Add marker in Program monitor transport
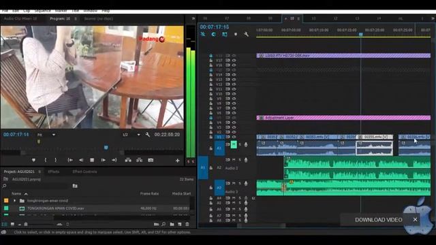 pyautogui.click(x=33, y=160)
